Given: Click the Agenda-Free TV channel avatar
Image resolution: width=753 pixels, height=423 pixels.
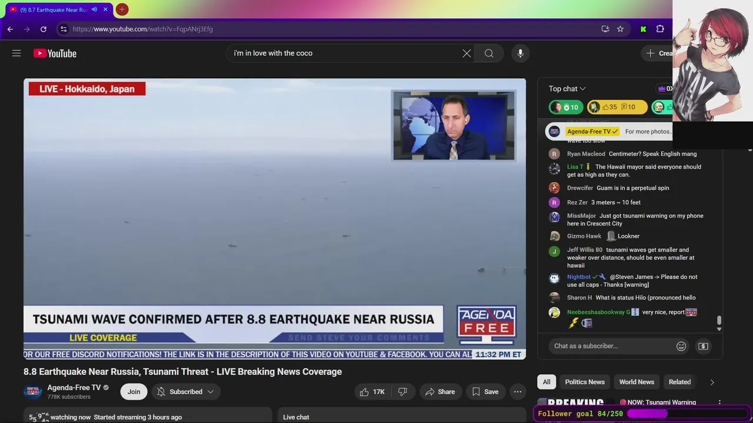Looking at the screenshot, I should (x=33, y=392).
